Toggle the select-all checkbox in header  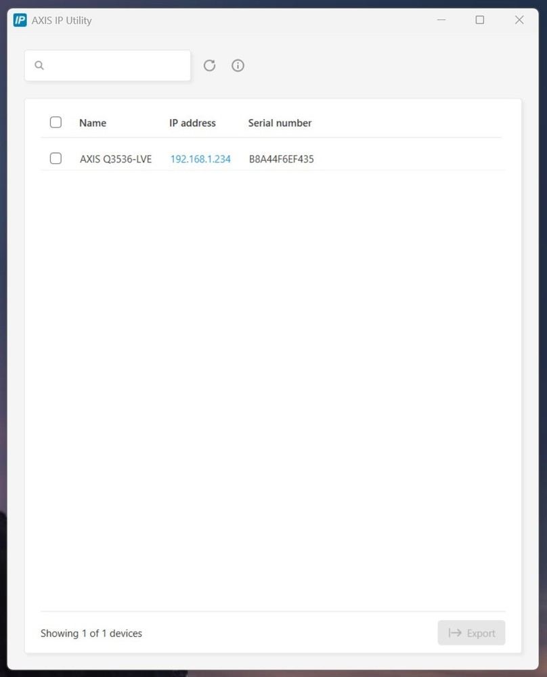click(56, 123)
